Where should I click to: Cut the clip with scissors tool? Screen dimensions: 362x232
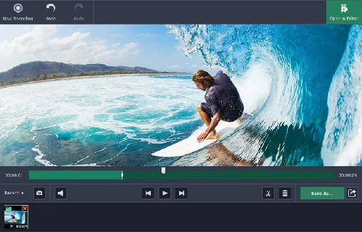click(x=268, y=193)
